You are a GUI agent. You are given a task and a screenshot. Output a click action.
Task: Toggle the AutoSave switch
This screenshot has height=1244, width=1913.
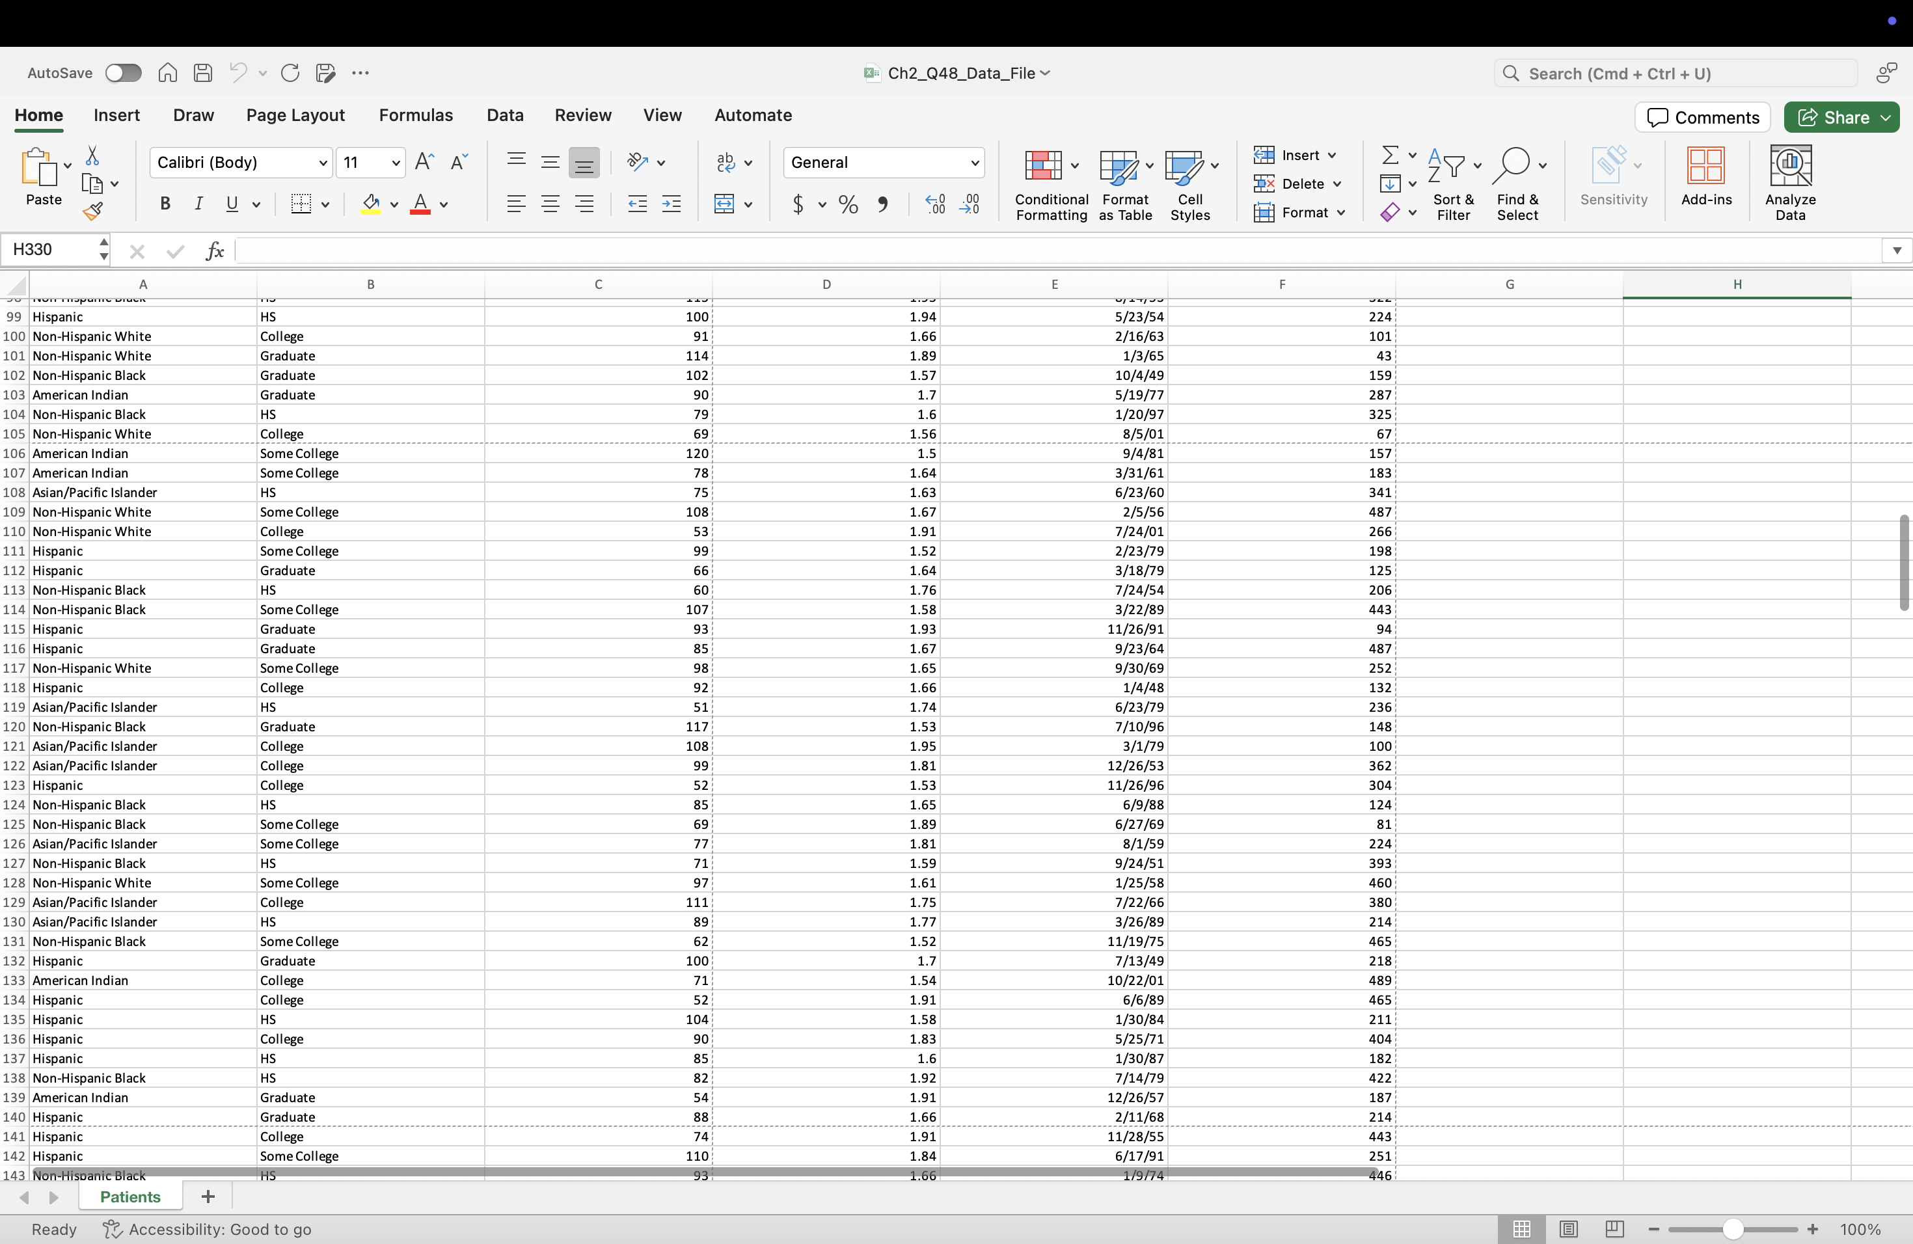tap(123, 73)
